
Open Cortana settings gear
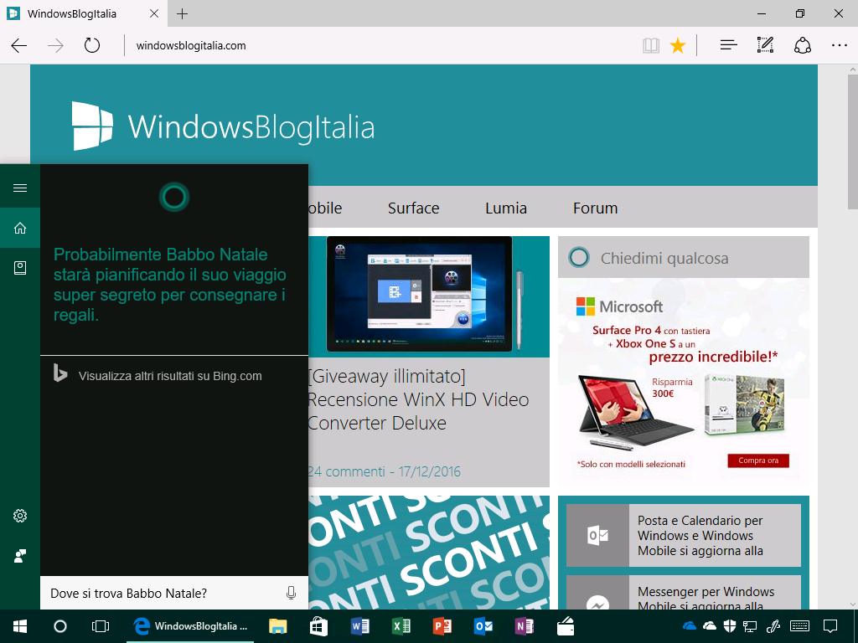point(20,516)
